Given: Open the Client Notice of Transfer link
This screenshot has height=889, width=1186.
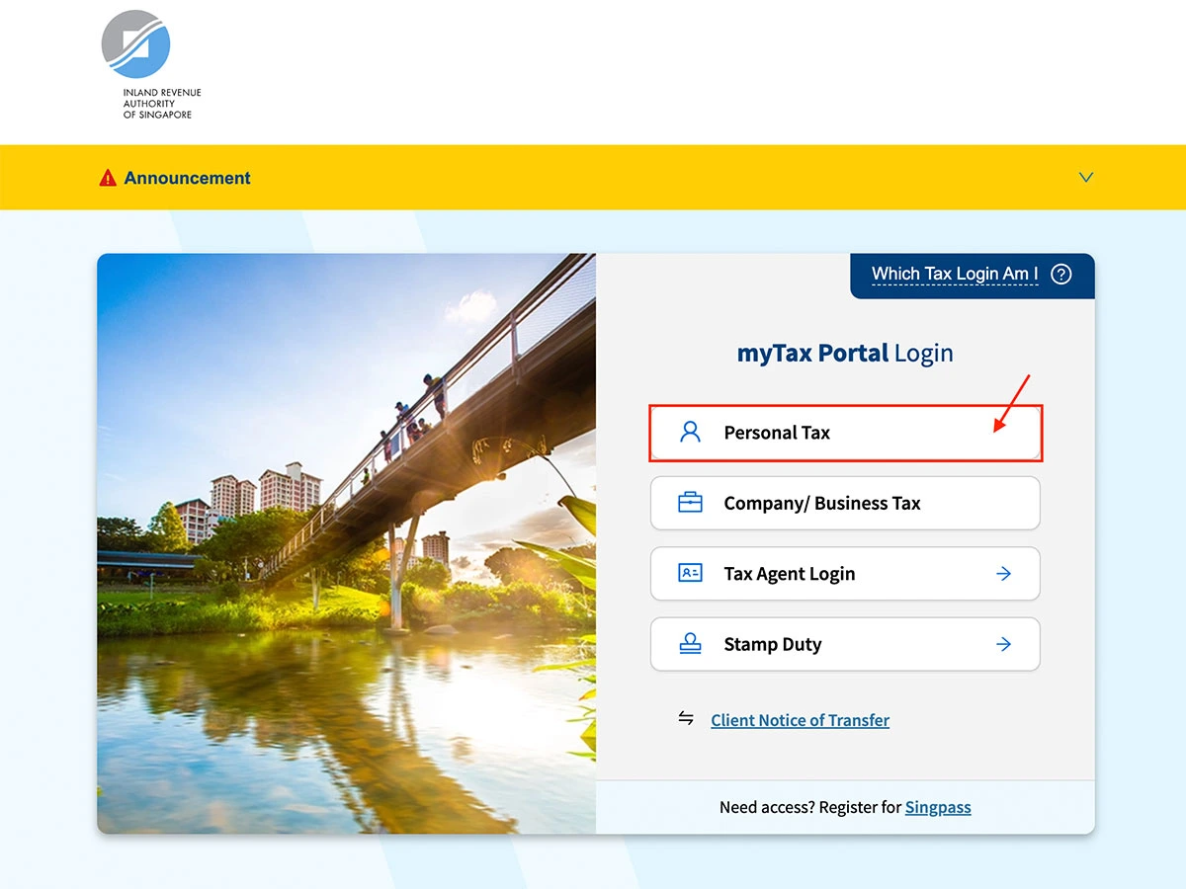Looking at the screenshot, I should coord(800,720).
